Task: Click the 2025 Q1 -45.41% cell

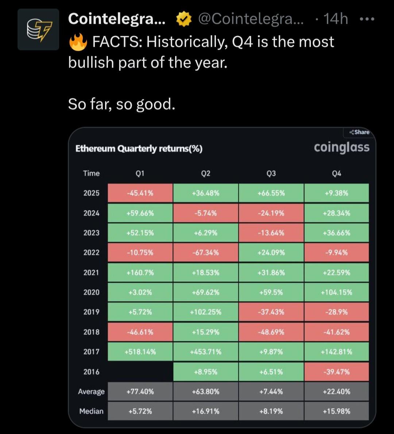Action: 140,193
